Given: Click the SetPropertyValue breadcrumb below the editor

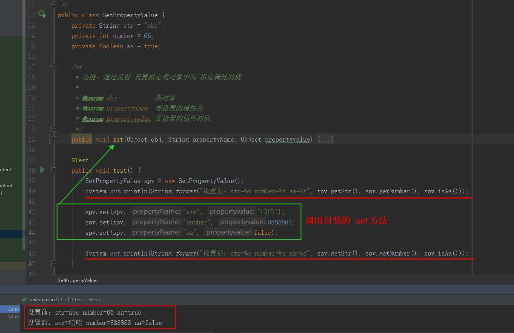Looking at the screenshot, I should tap(77, 280).
